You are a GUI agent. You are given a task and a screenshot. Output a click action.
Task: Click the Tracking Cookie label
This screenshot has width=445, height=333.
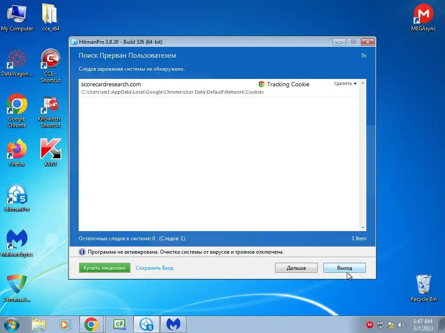coord(288,84)
